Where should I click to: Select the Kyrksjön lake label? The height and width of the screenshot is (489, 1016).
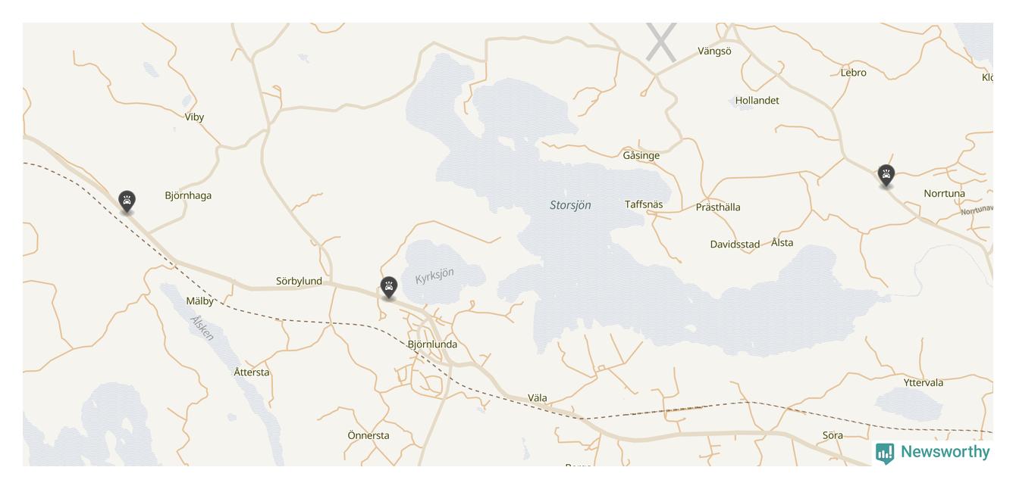pos(434,276)
